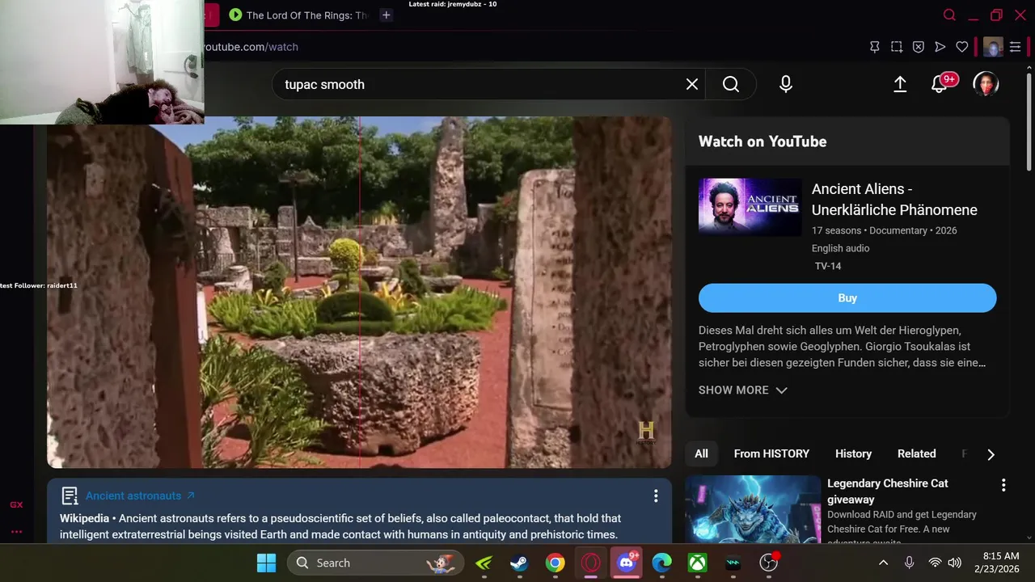The height and width of the screenshot is (582, 1035).
Task: Open YouTube notifications bell
Action: click(x=940, y=83)
